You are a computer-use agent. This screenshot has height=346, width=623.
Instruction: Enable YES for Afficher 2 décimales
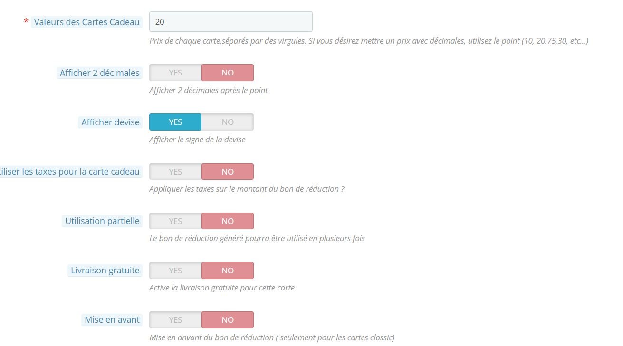pos(175,73)
